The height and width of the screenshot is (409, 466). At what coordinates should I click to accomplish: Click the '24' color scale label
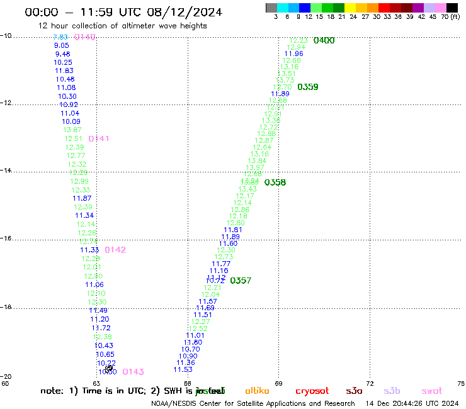(x=353, y=17)
